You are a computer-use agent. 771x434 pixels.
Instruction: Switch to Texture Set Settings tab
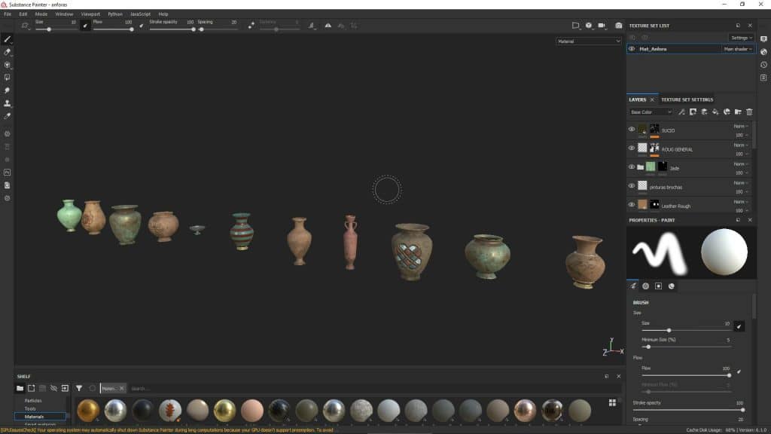point(687,99)
